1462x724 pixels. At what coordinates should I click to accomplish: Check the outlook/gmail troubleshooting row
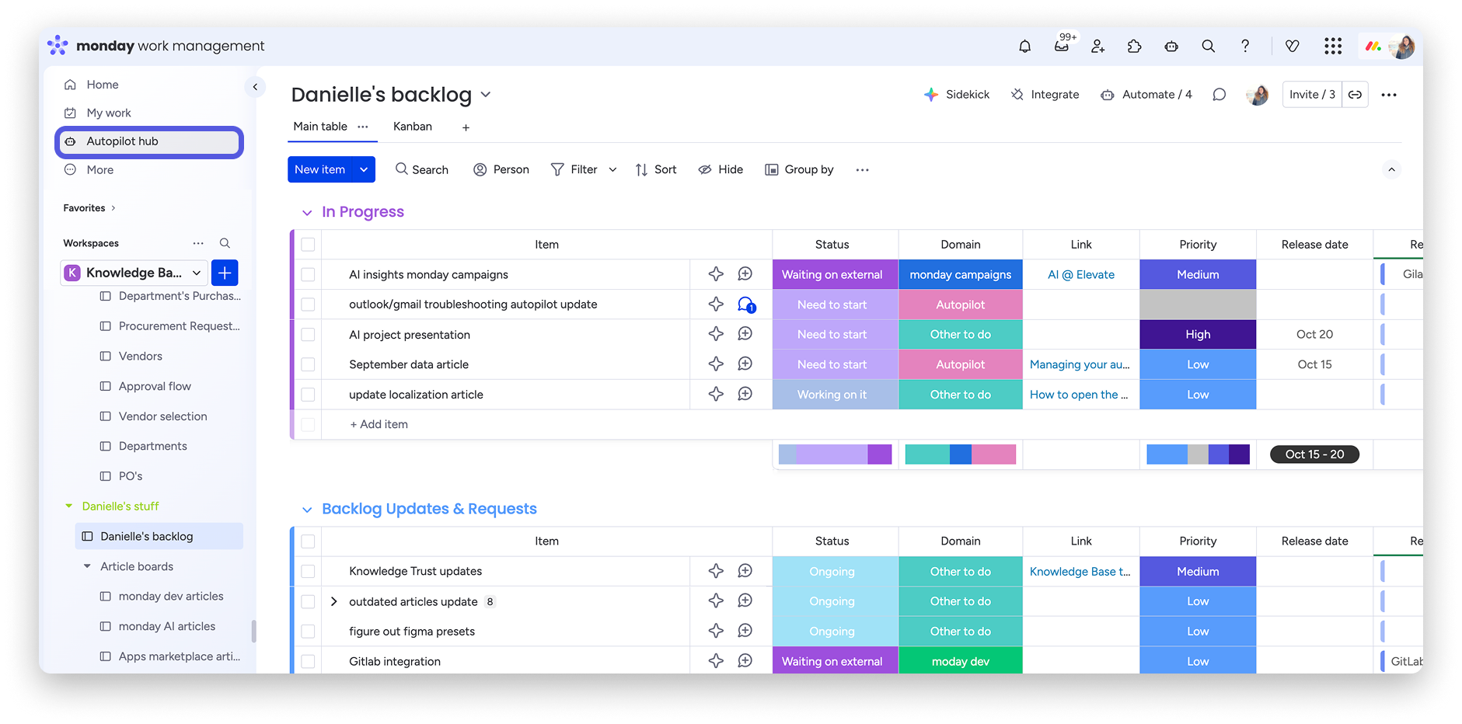pos(308,305)
